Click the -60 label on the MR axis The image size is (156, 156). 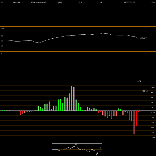152,128
